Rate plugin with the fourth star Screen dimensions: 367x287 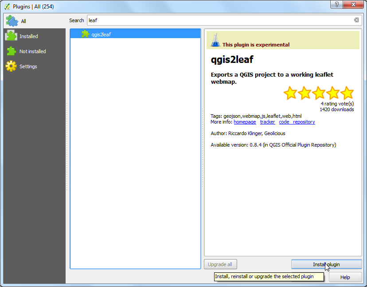click(x=333, y=93)
